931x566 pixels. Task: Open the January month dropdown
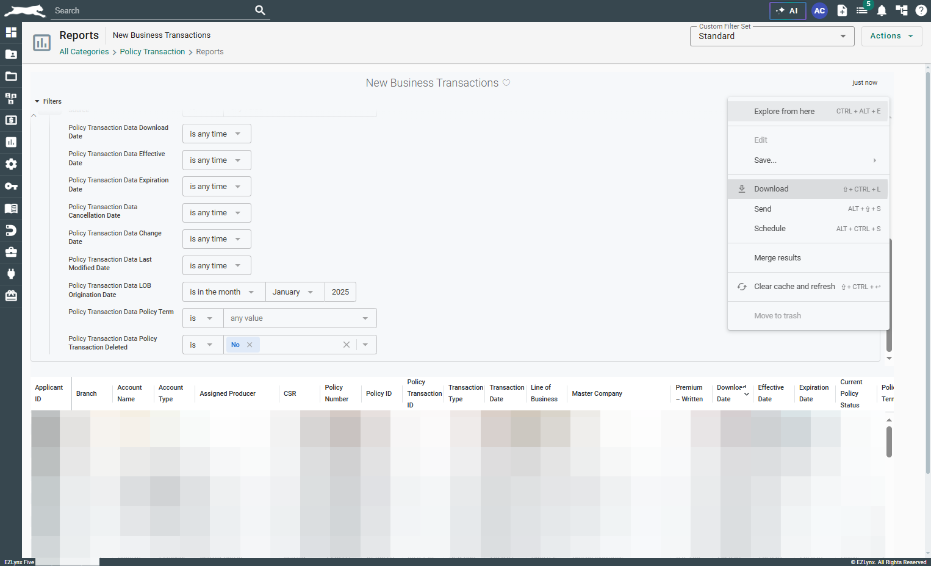click(295, 292)
